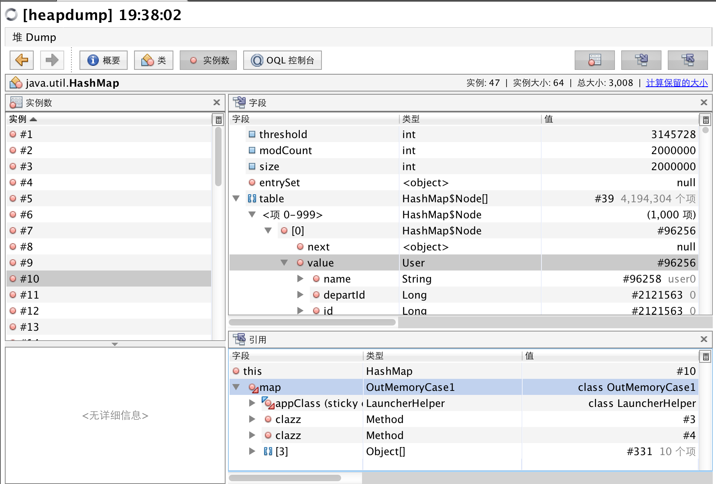Select instance #4

click(x=108, y=182)
